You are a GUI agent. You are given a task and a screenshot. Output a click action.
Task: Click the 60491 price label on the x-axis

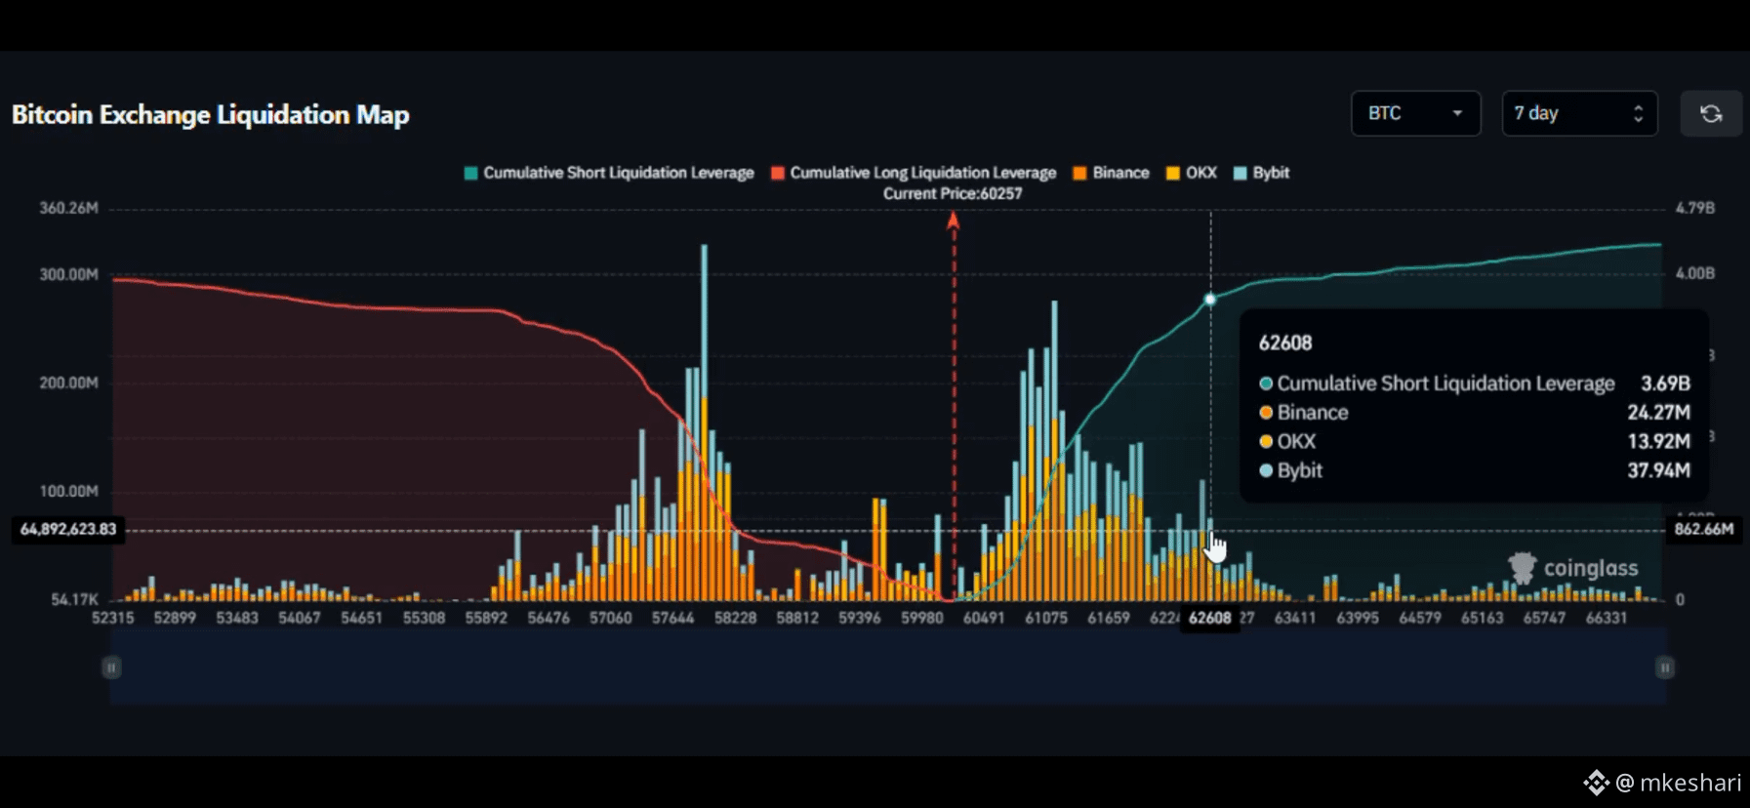pyautogui.click(x=984, y=618)
